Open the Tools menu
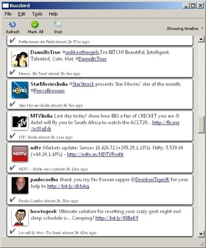 [x=38, y=14]
